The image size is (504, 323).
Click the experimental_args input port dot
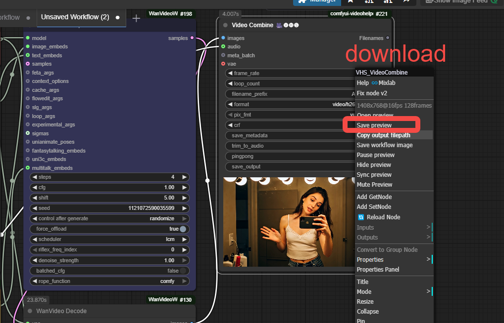coord(28,124)
